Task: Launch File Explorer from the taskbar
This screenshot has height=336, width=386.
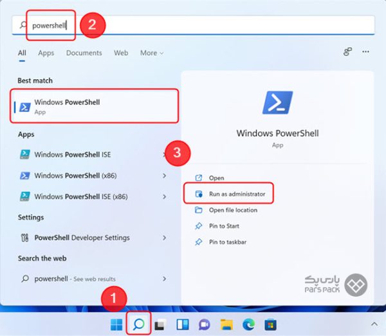Action: [x=226, y=324]
